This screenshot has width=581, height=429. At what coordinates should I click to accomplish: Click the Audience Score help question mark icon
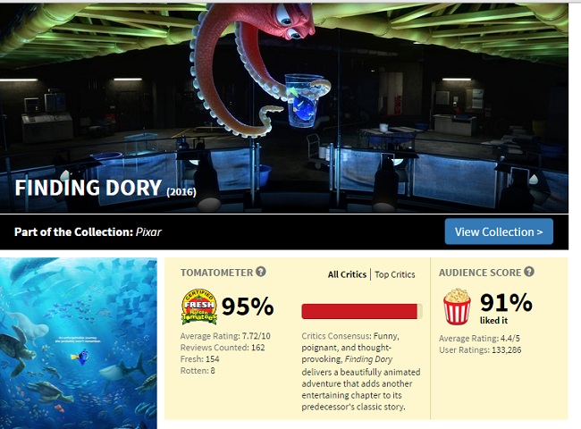pos(529,272)
